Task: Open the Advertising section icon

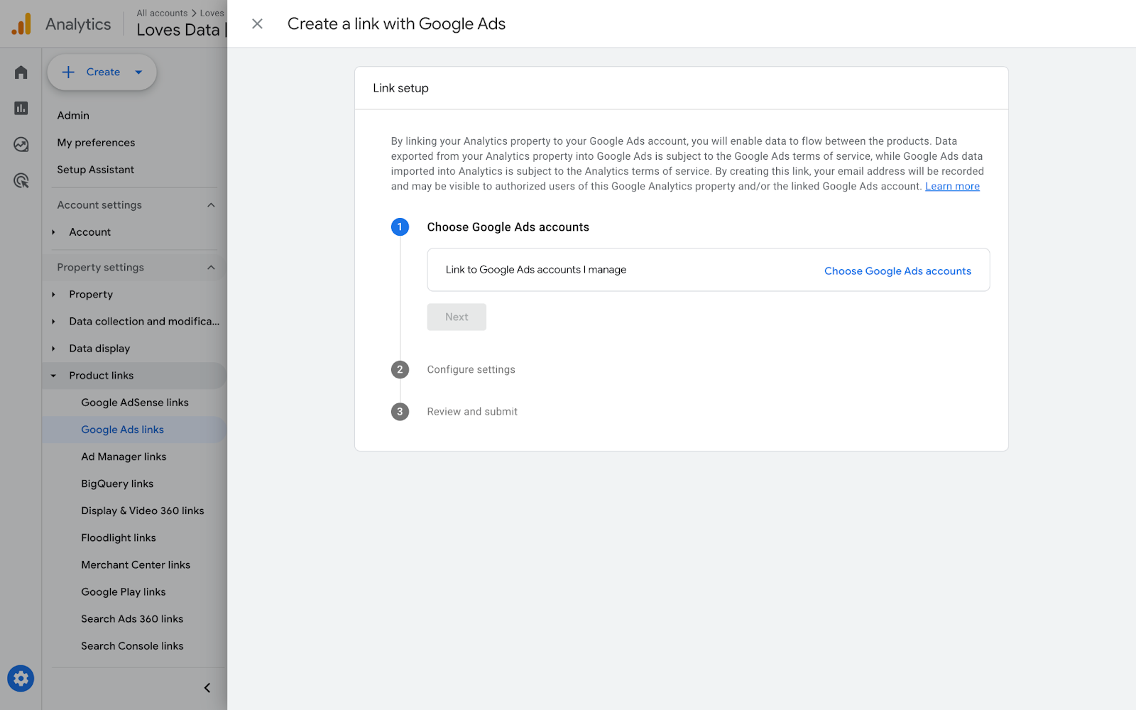Action: point(20,181)
